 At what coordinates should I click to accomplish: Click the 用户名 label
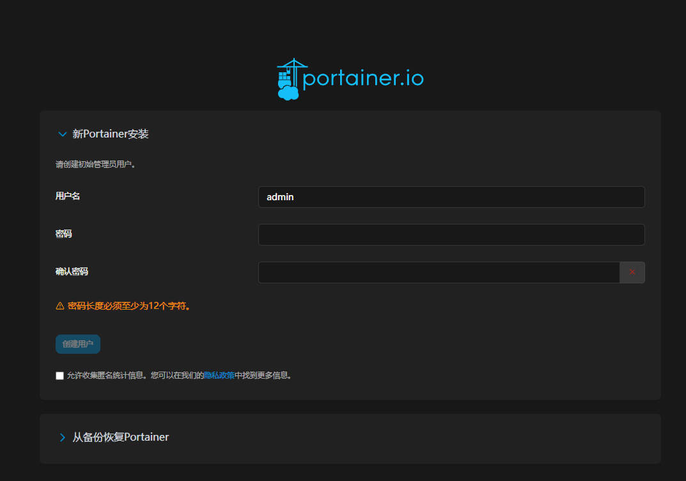click(x=68, y=196)
